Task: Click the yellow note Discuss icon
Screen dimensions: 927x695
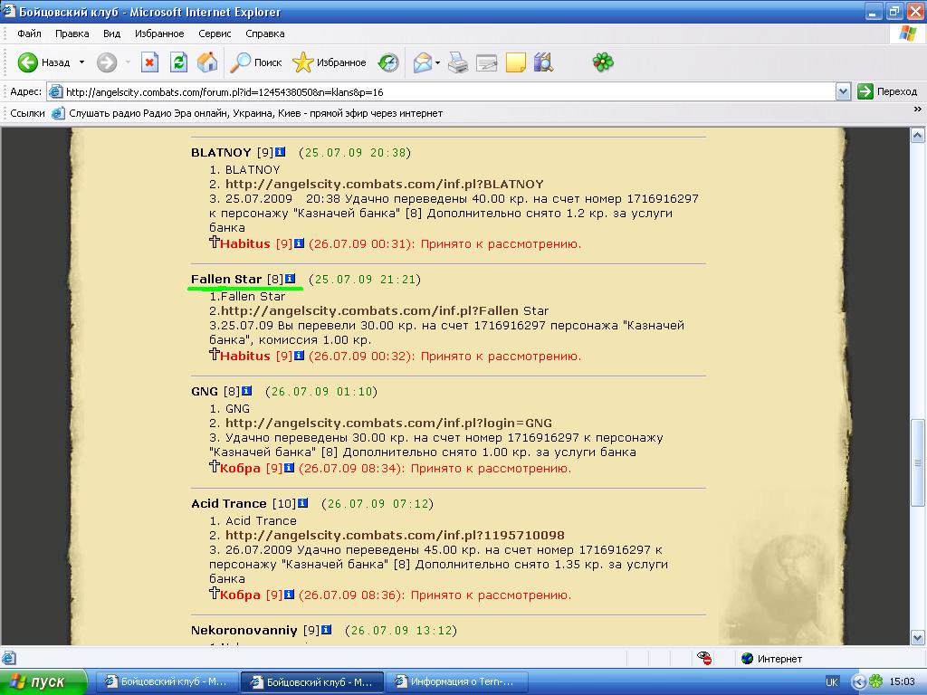Action: click(515, 62)
